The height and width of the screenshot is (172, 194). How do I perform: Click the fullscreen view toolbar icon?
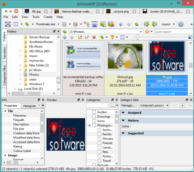coord(8,24)
